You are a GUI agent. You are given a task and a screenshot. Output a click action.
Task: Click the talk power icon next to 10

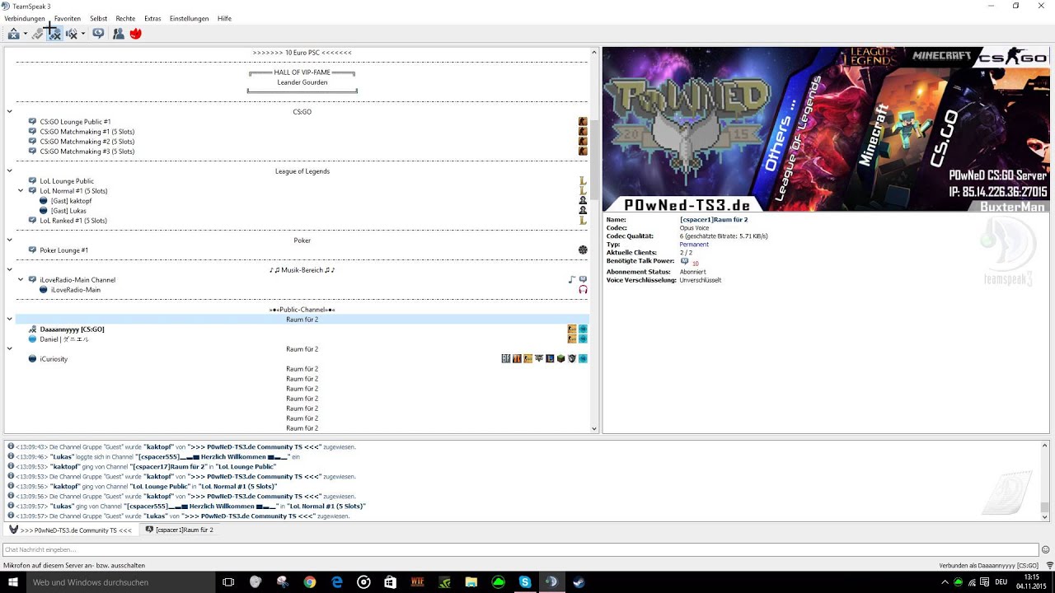pyautogui.click(x=685, y=262)
